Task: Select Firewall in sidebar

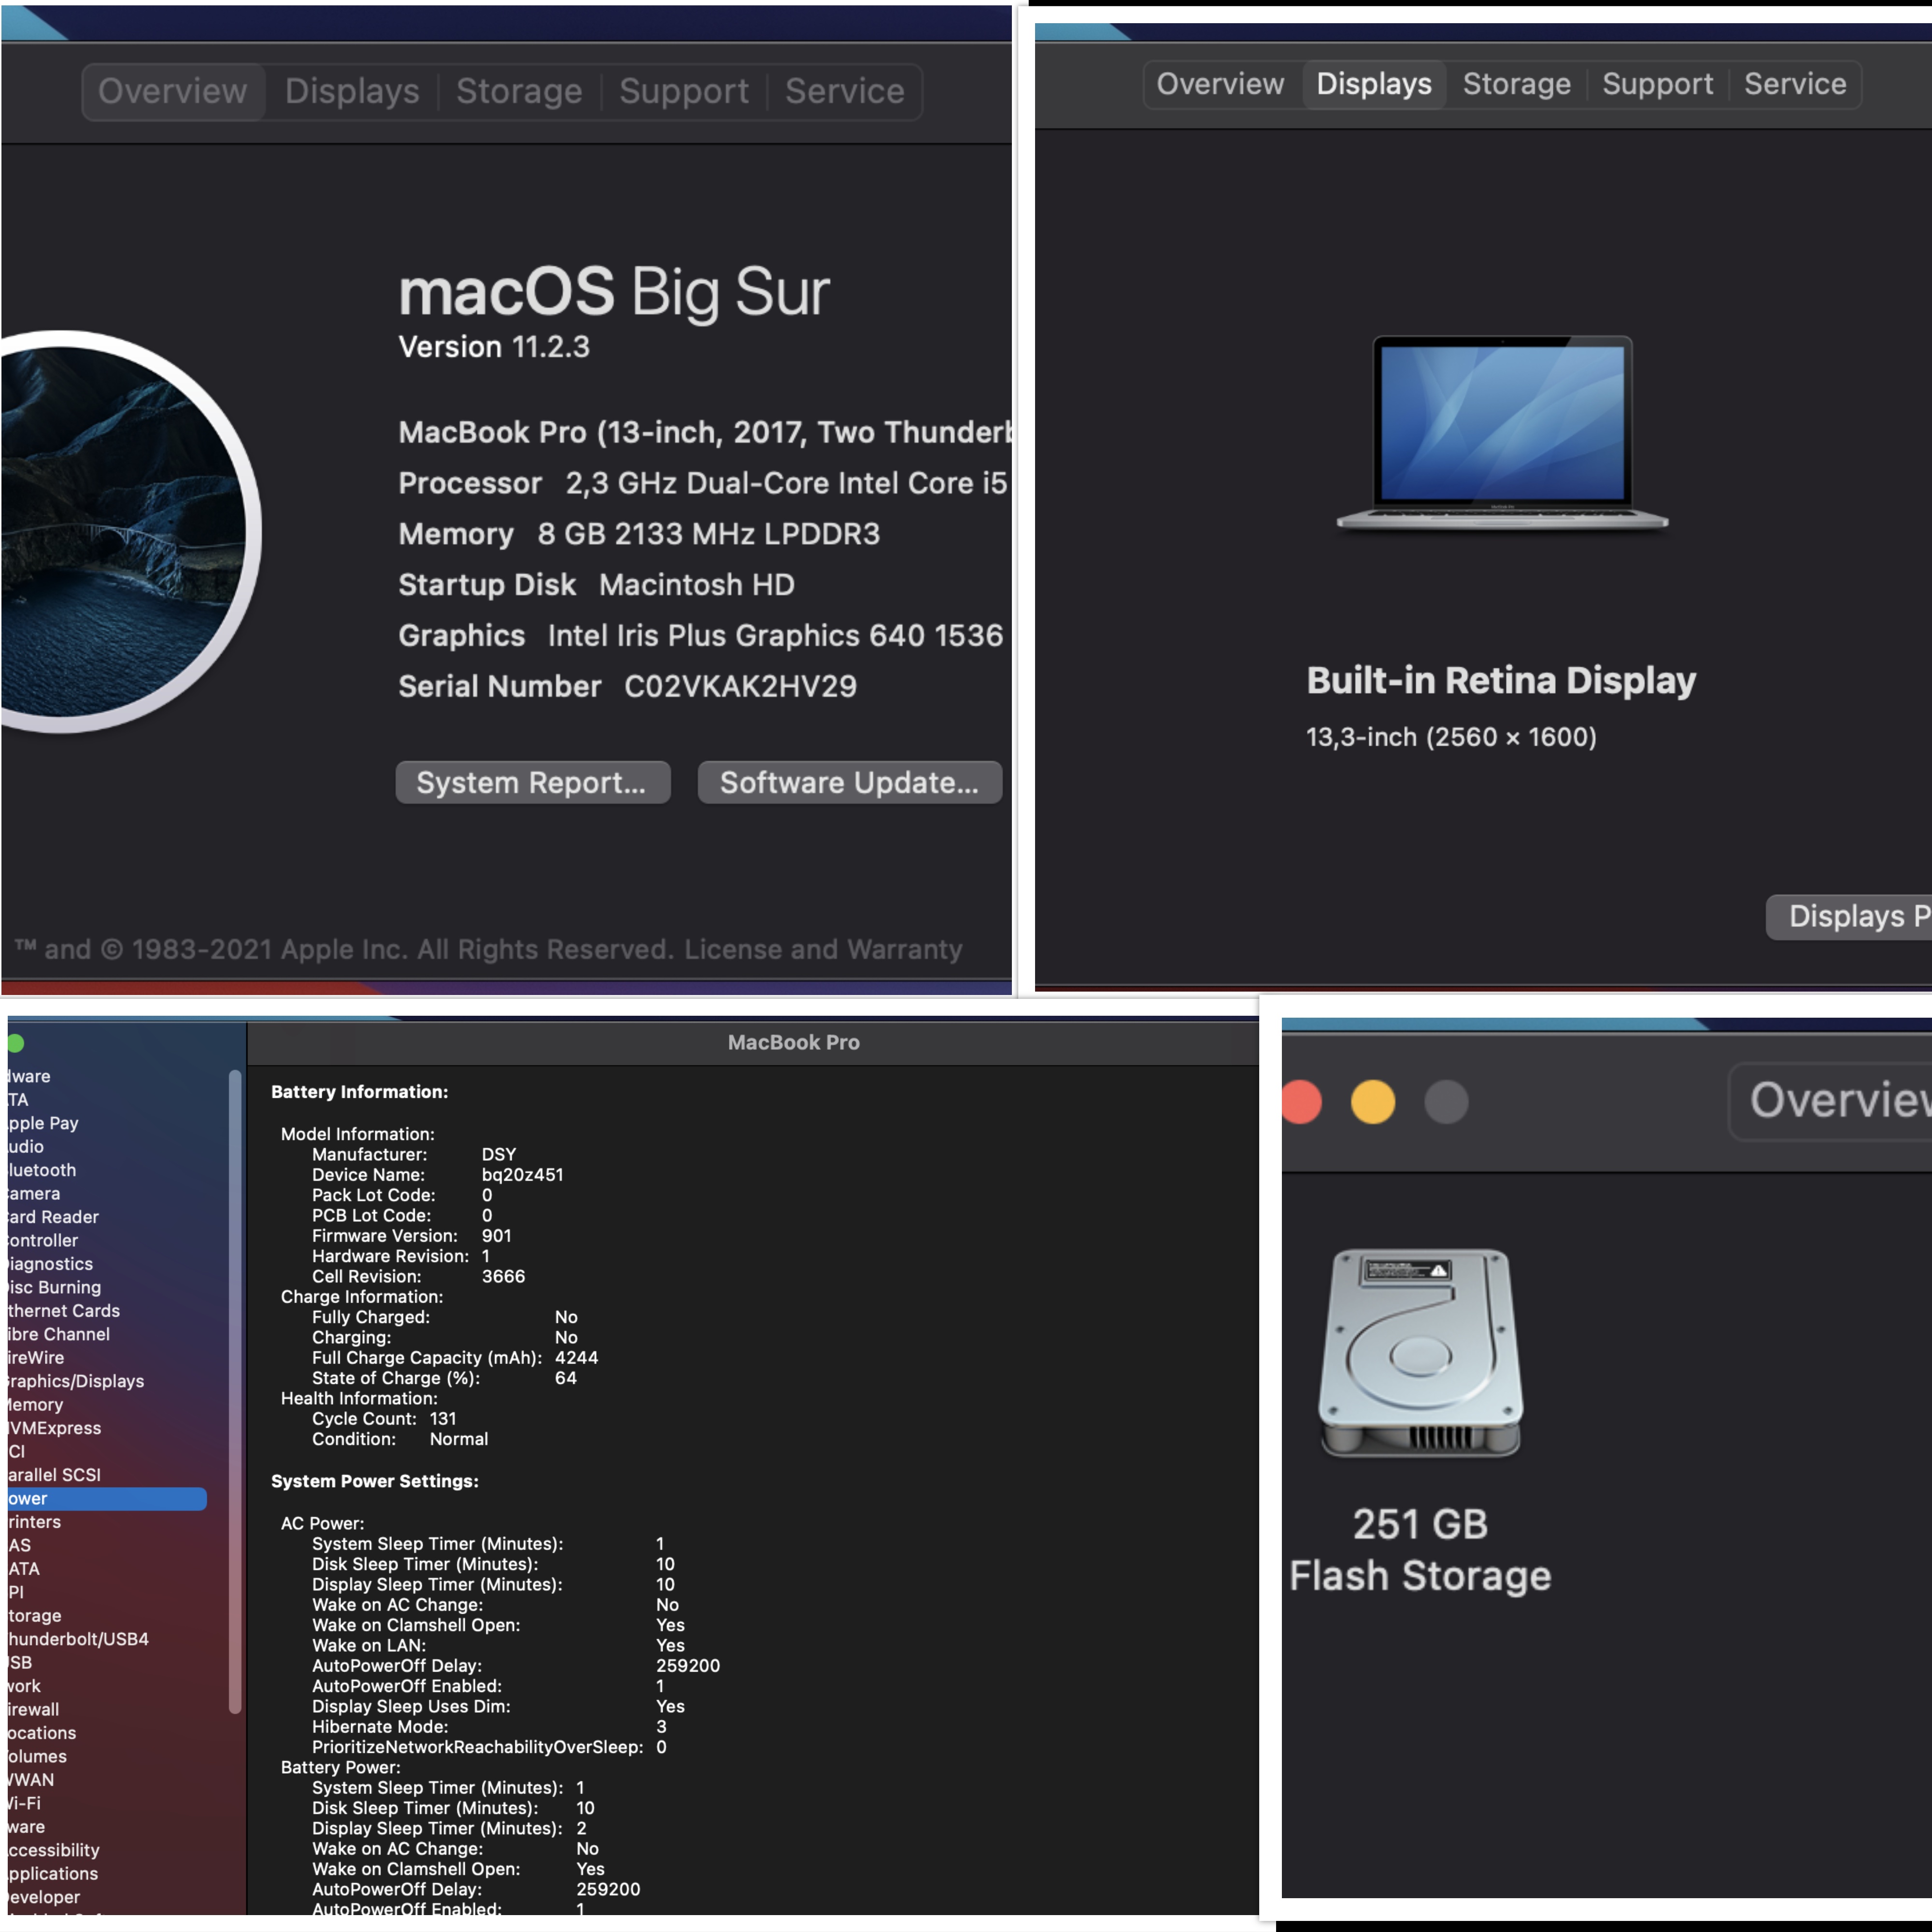Action: click(x=33, y=1710)
